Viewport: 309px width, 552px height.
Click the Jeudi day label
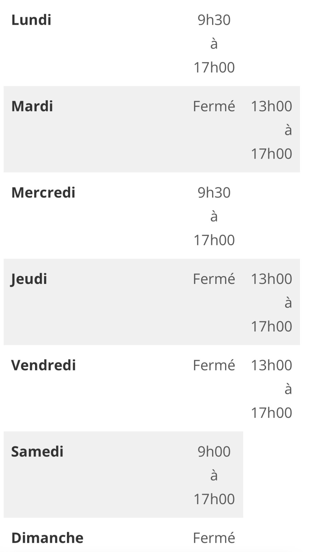click(29, 279)
